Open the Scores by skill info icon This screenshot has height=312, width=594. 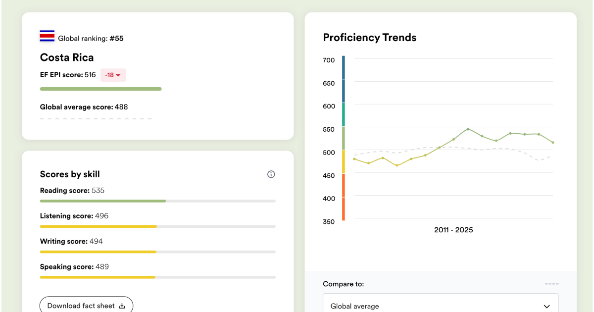(271, 174)
